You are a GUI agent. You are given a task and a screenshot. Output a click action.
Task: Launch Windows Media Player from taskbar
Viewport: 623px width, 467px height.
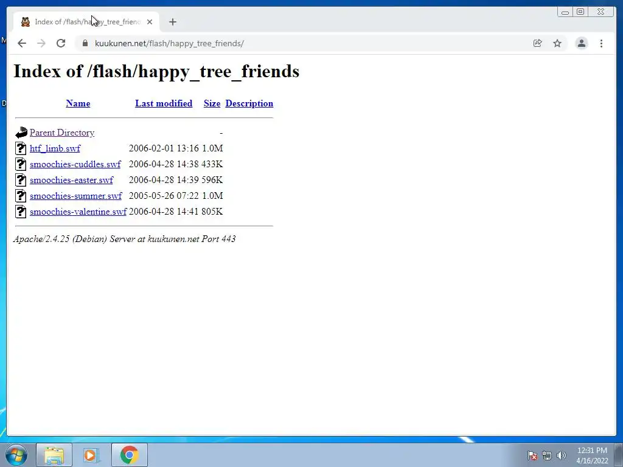coord(91,455)
